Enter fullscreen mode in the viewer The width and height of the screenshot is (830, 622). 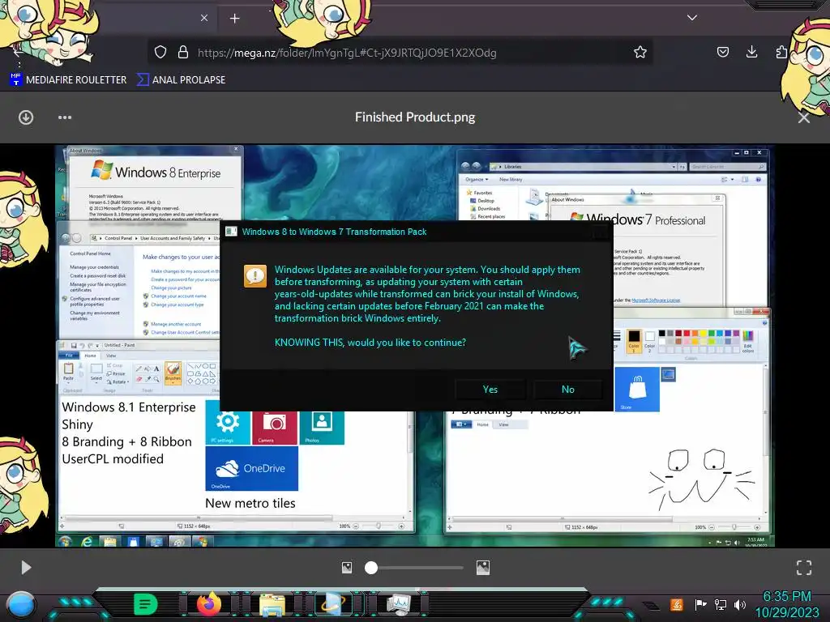point(804,568)
